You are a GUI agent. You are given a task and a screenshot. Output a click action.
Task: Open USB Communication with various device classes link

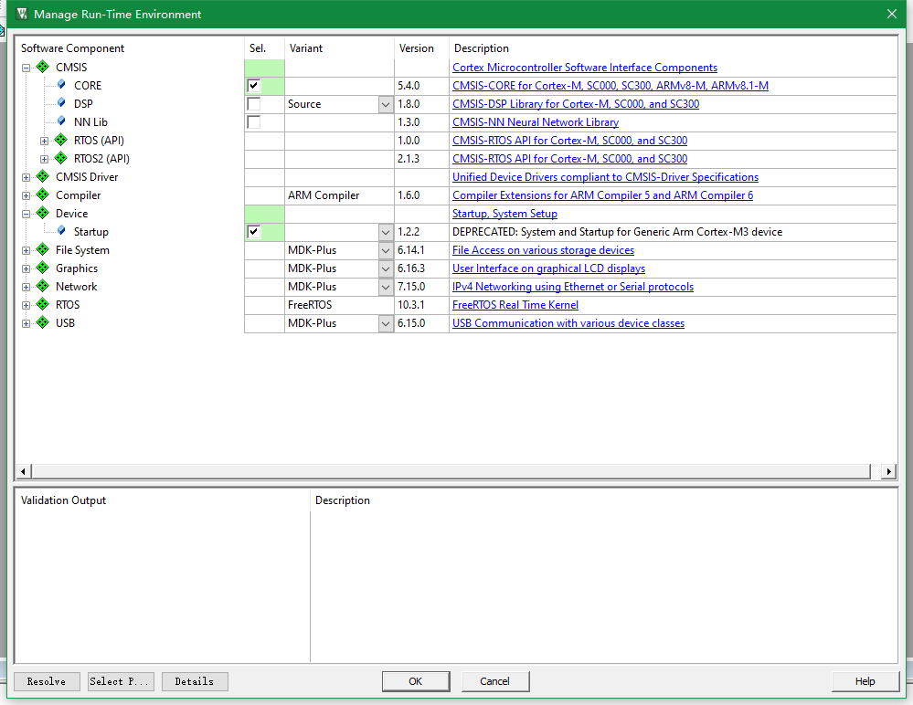point(568,323)
